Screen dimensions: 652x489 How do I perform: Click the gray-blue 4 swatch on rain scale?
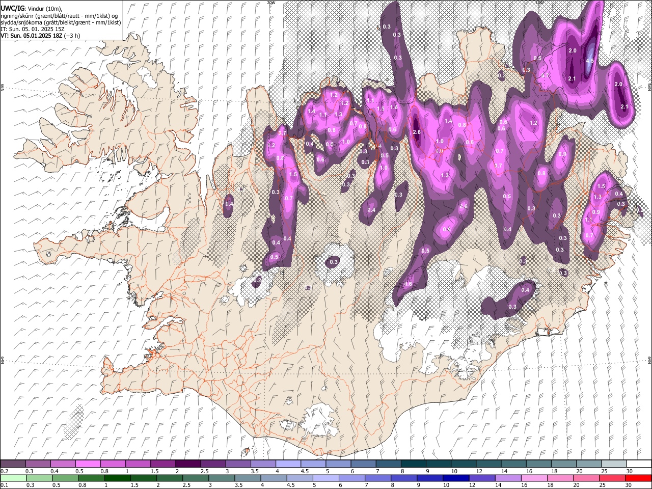coord(274,478)
